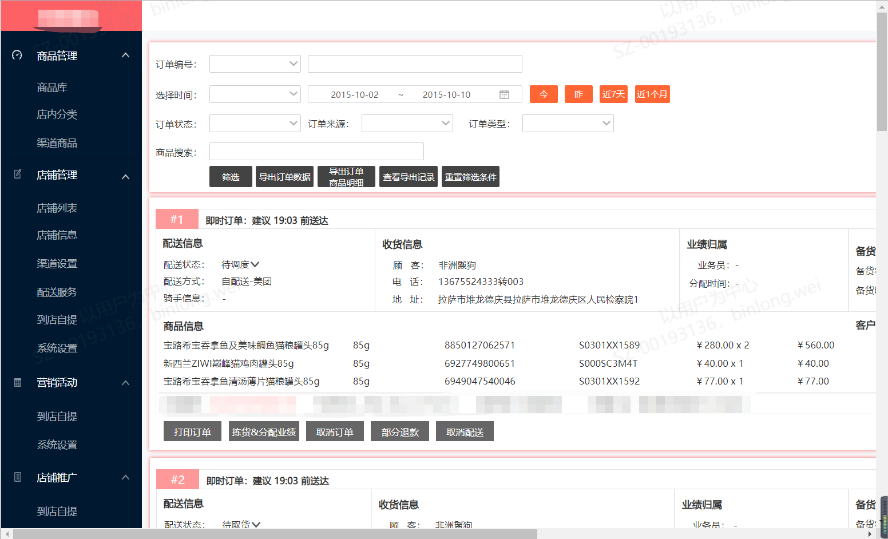Open 店铺信息 in the sidebar

(x=57, y=235)
